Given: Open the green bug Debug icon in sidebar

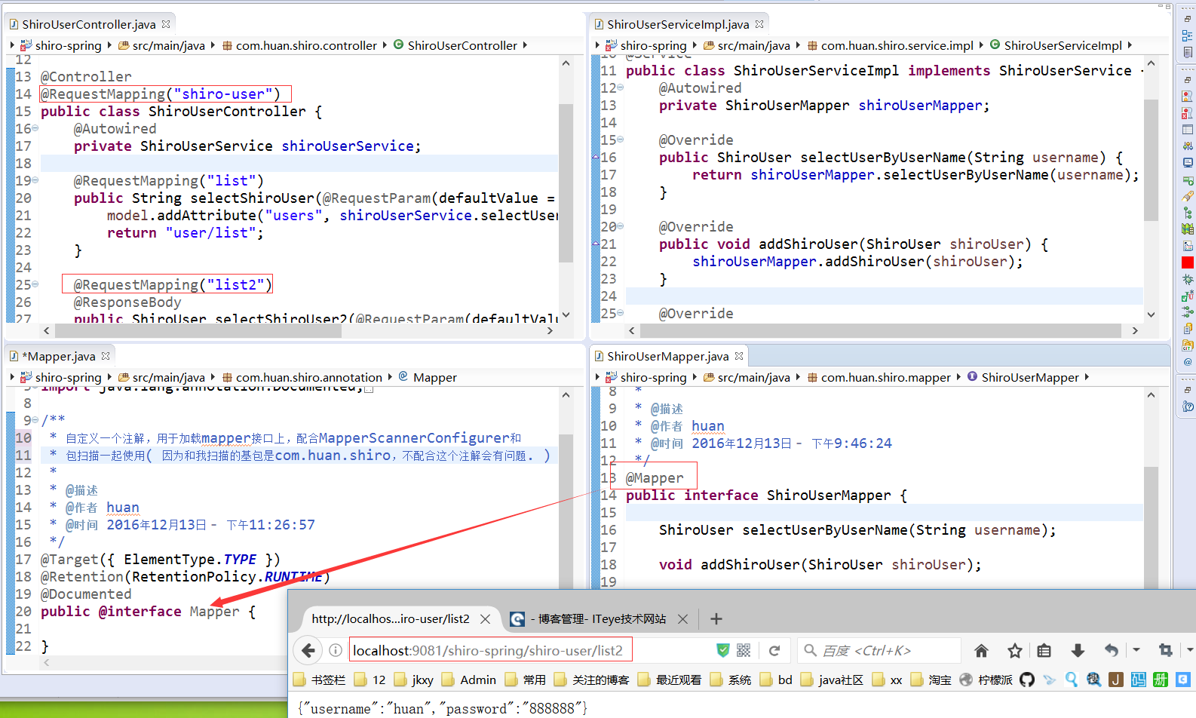Looking at the screenshot, I should click(x=1188, y=279).
